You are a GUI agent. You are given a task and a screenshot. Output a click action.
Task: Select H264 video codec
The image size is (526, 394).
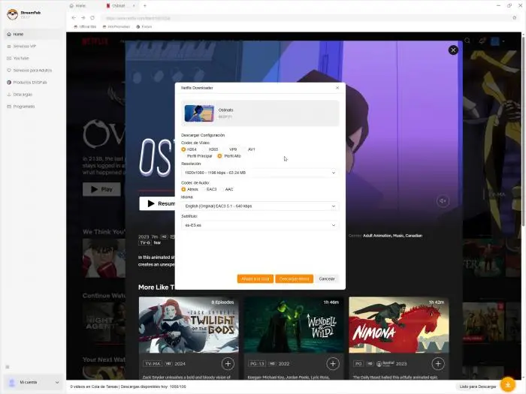coord(189,149)
